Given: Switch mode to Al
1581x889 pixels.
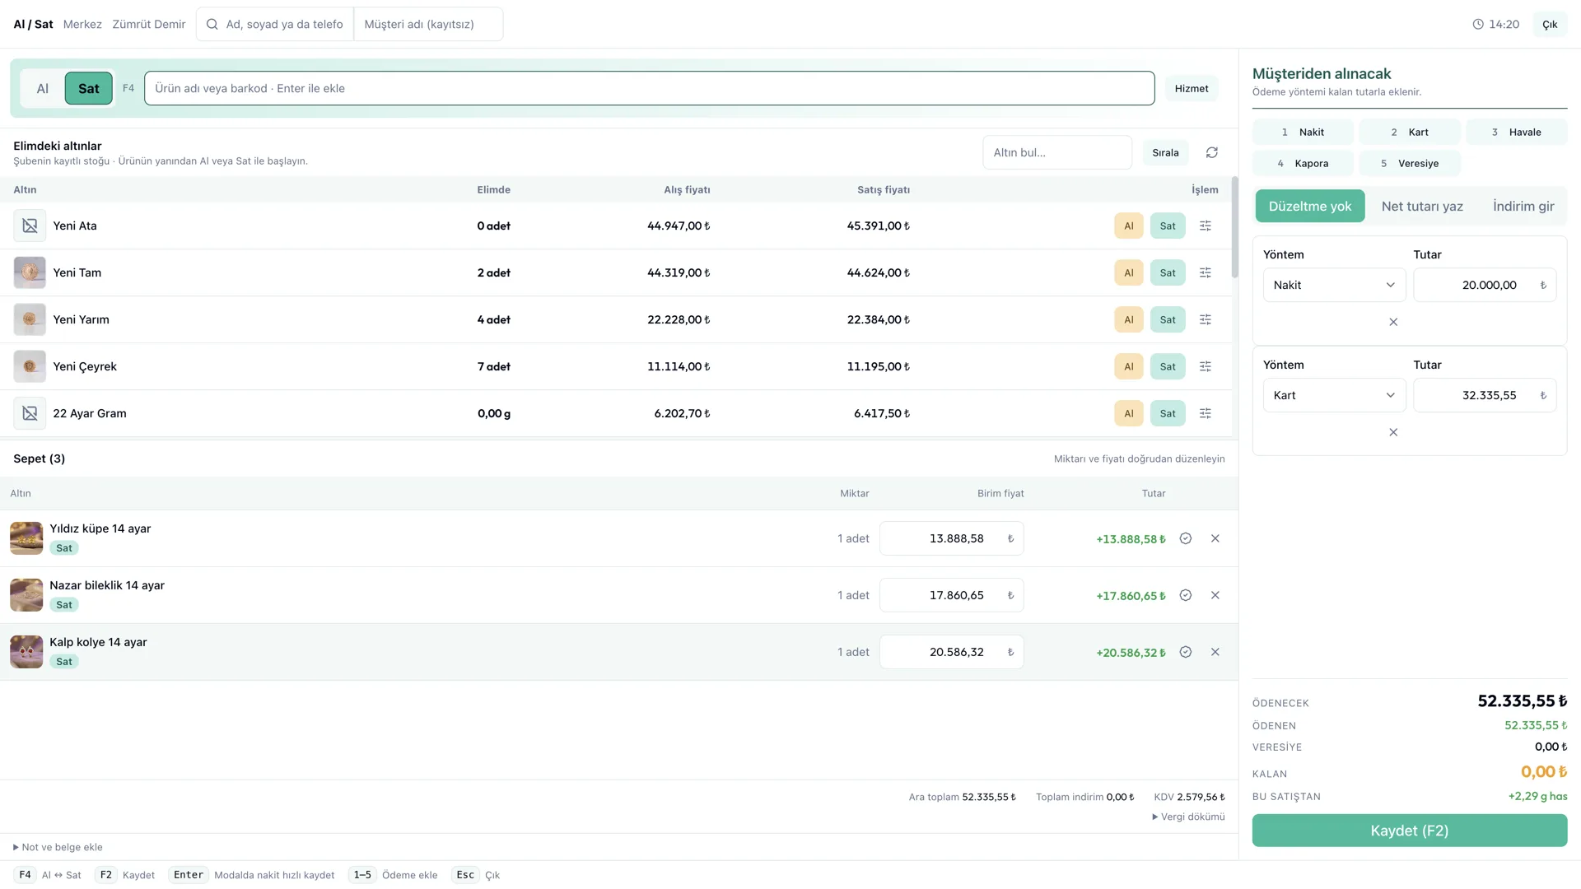Looking at the screenshot, I should (x=43, y=88).
